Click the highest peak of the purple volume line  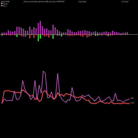pyautogui.click(x=43, y=71)
